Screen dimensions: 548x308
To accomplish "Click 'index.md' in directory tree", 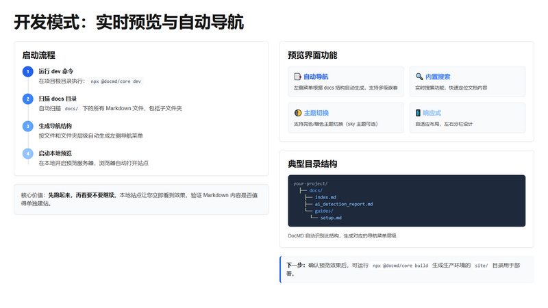I will click(325, 197).
